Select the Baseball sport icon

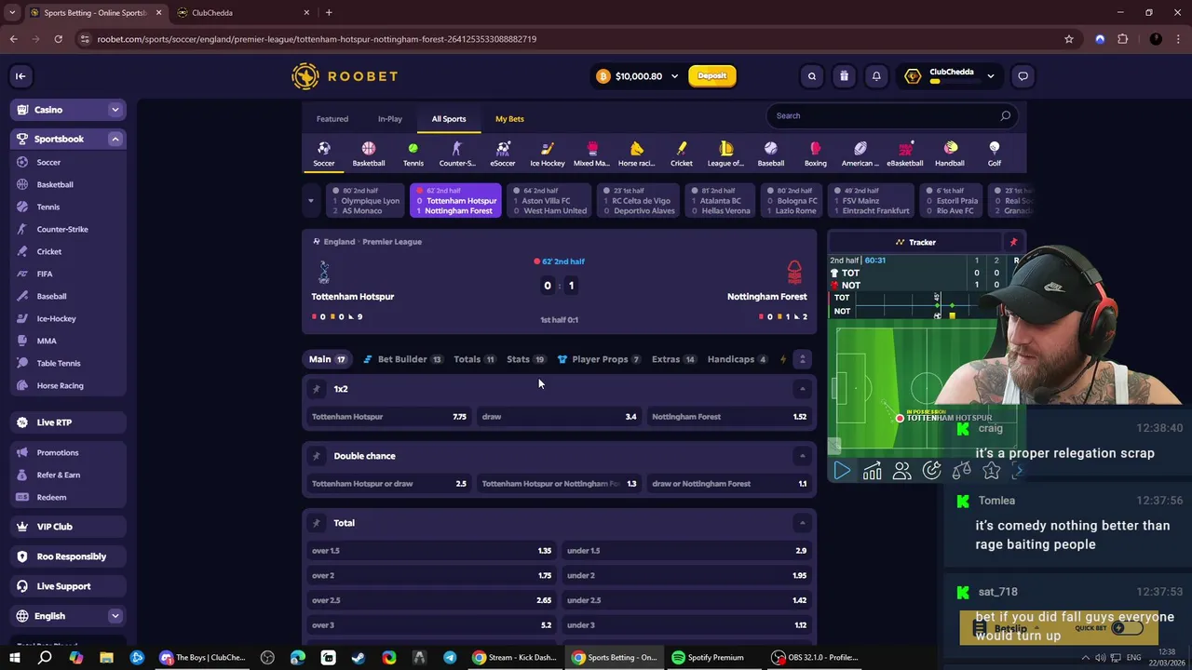pyautogui.click(x=771, y=154)
